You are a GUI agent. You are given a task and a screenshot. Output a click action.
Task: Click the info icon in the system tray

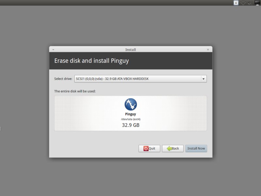coord(236,3)
